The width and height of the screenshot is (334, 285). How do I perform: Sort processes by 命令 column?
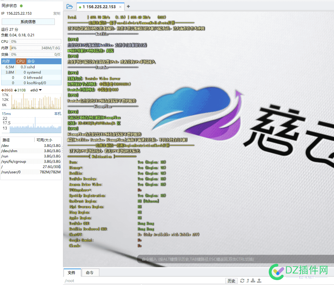pos(44,61)
